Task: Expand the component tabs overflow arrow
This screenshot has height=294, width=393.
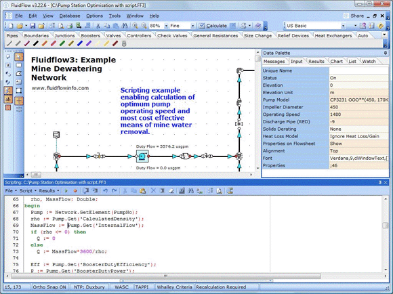Action: pyautogui.click(x=384, y=35)
